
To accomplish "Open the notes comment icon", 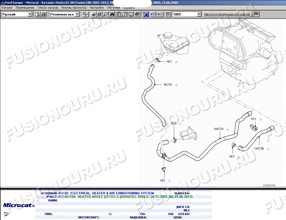I will (168, 14).
